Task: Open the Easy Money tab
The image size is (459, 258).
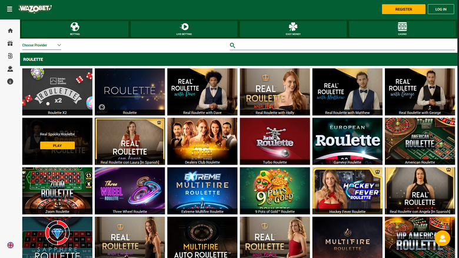Action: (293, 29)
